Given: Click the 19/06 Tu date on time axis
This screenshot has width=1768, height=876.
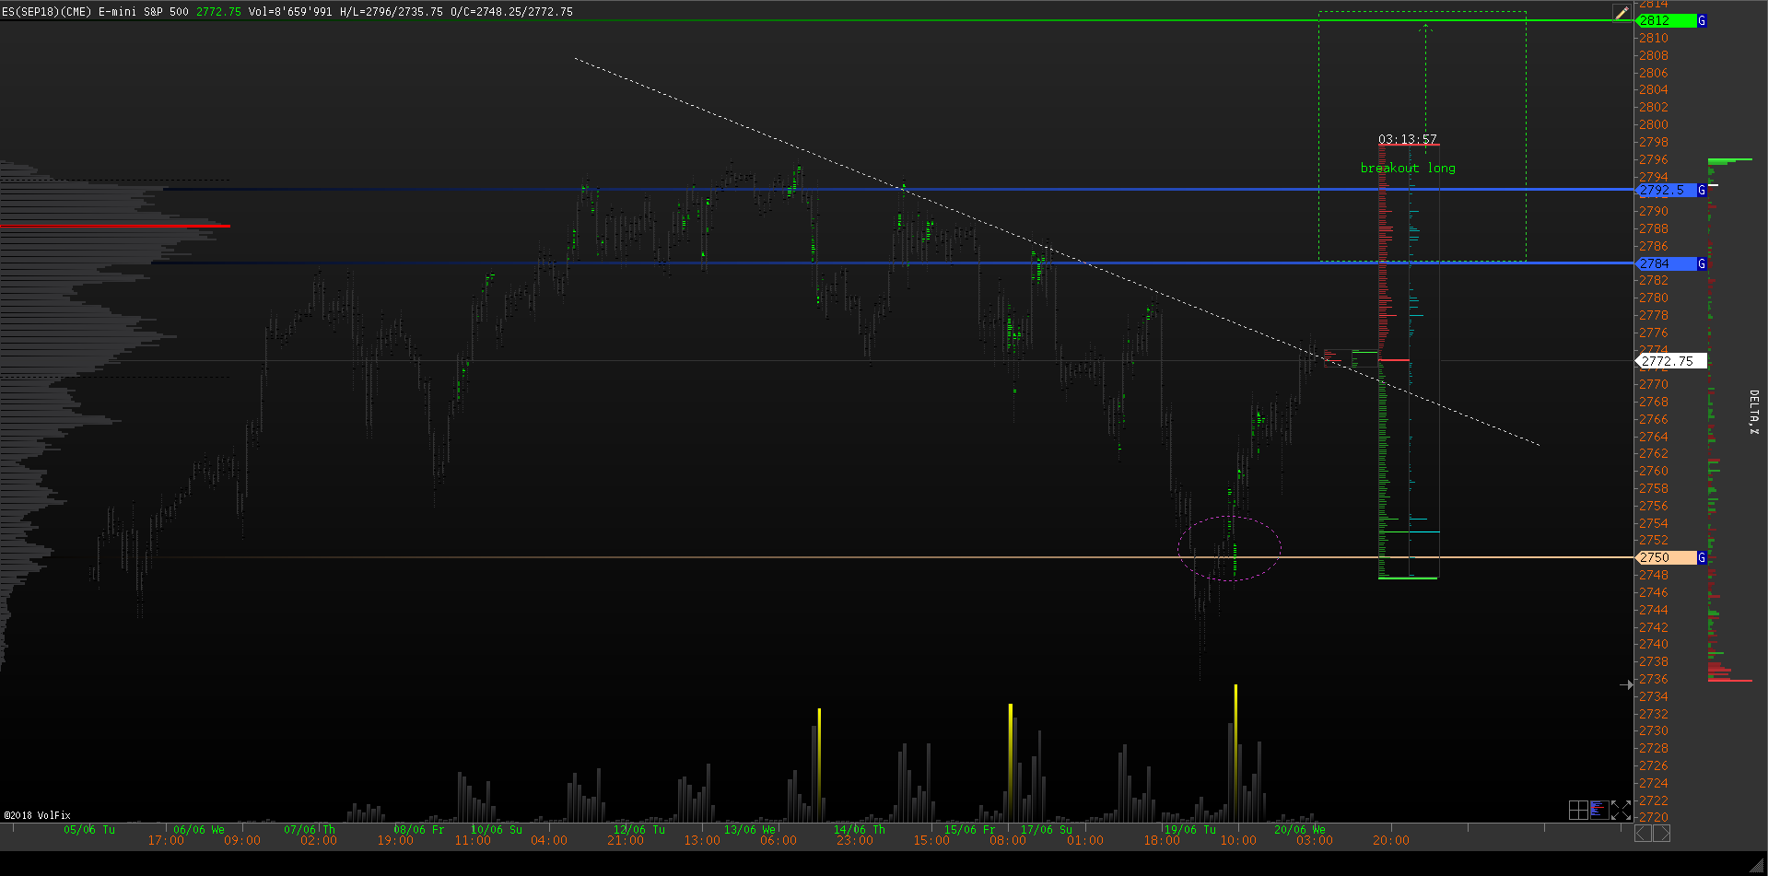Looking at the screenshot, I should click(x=1189, y=829).
